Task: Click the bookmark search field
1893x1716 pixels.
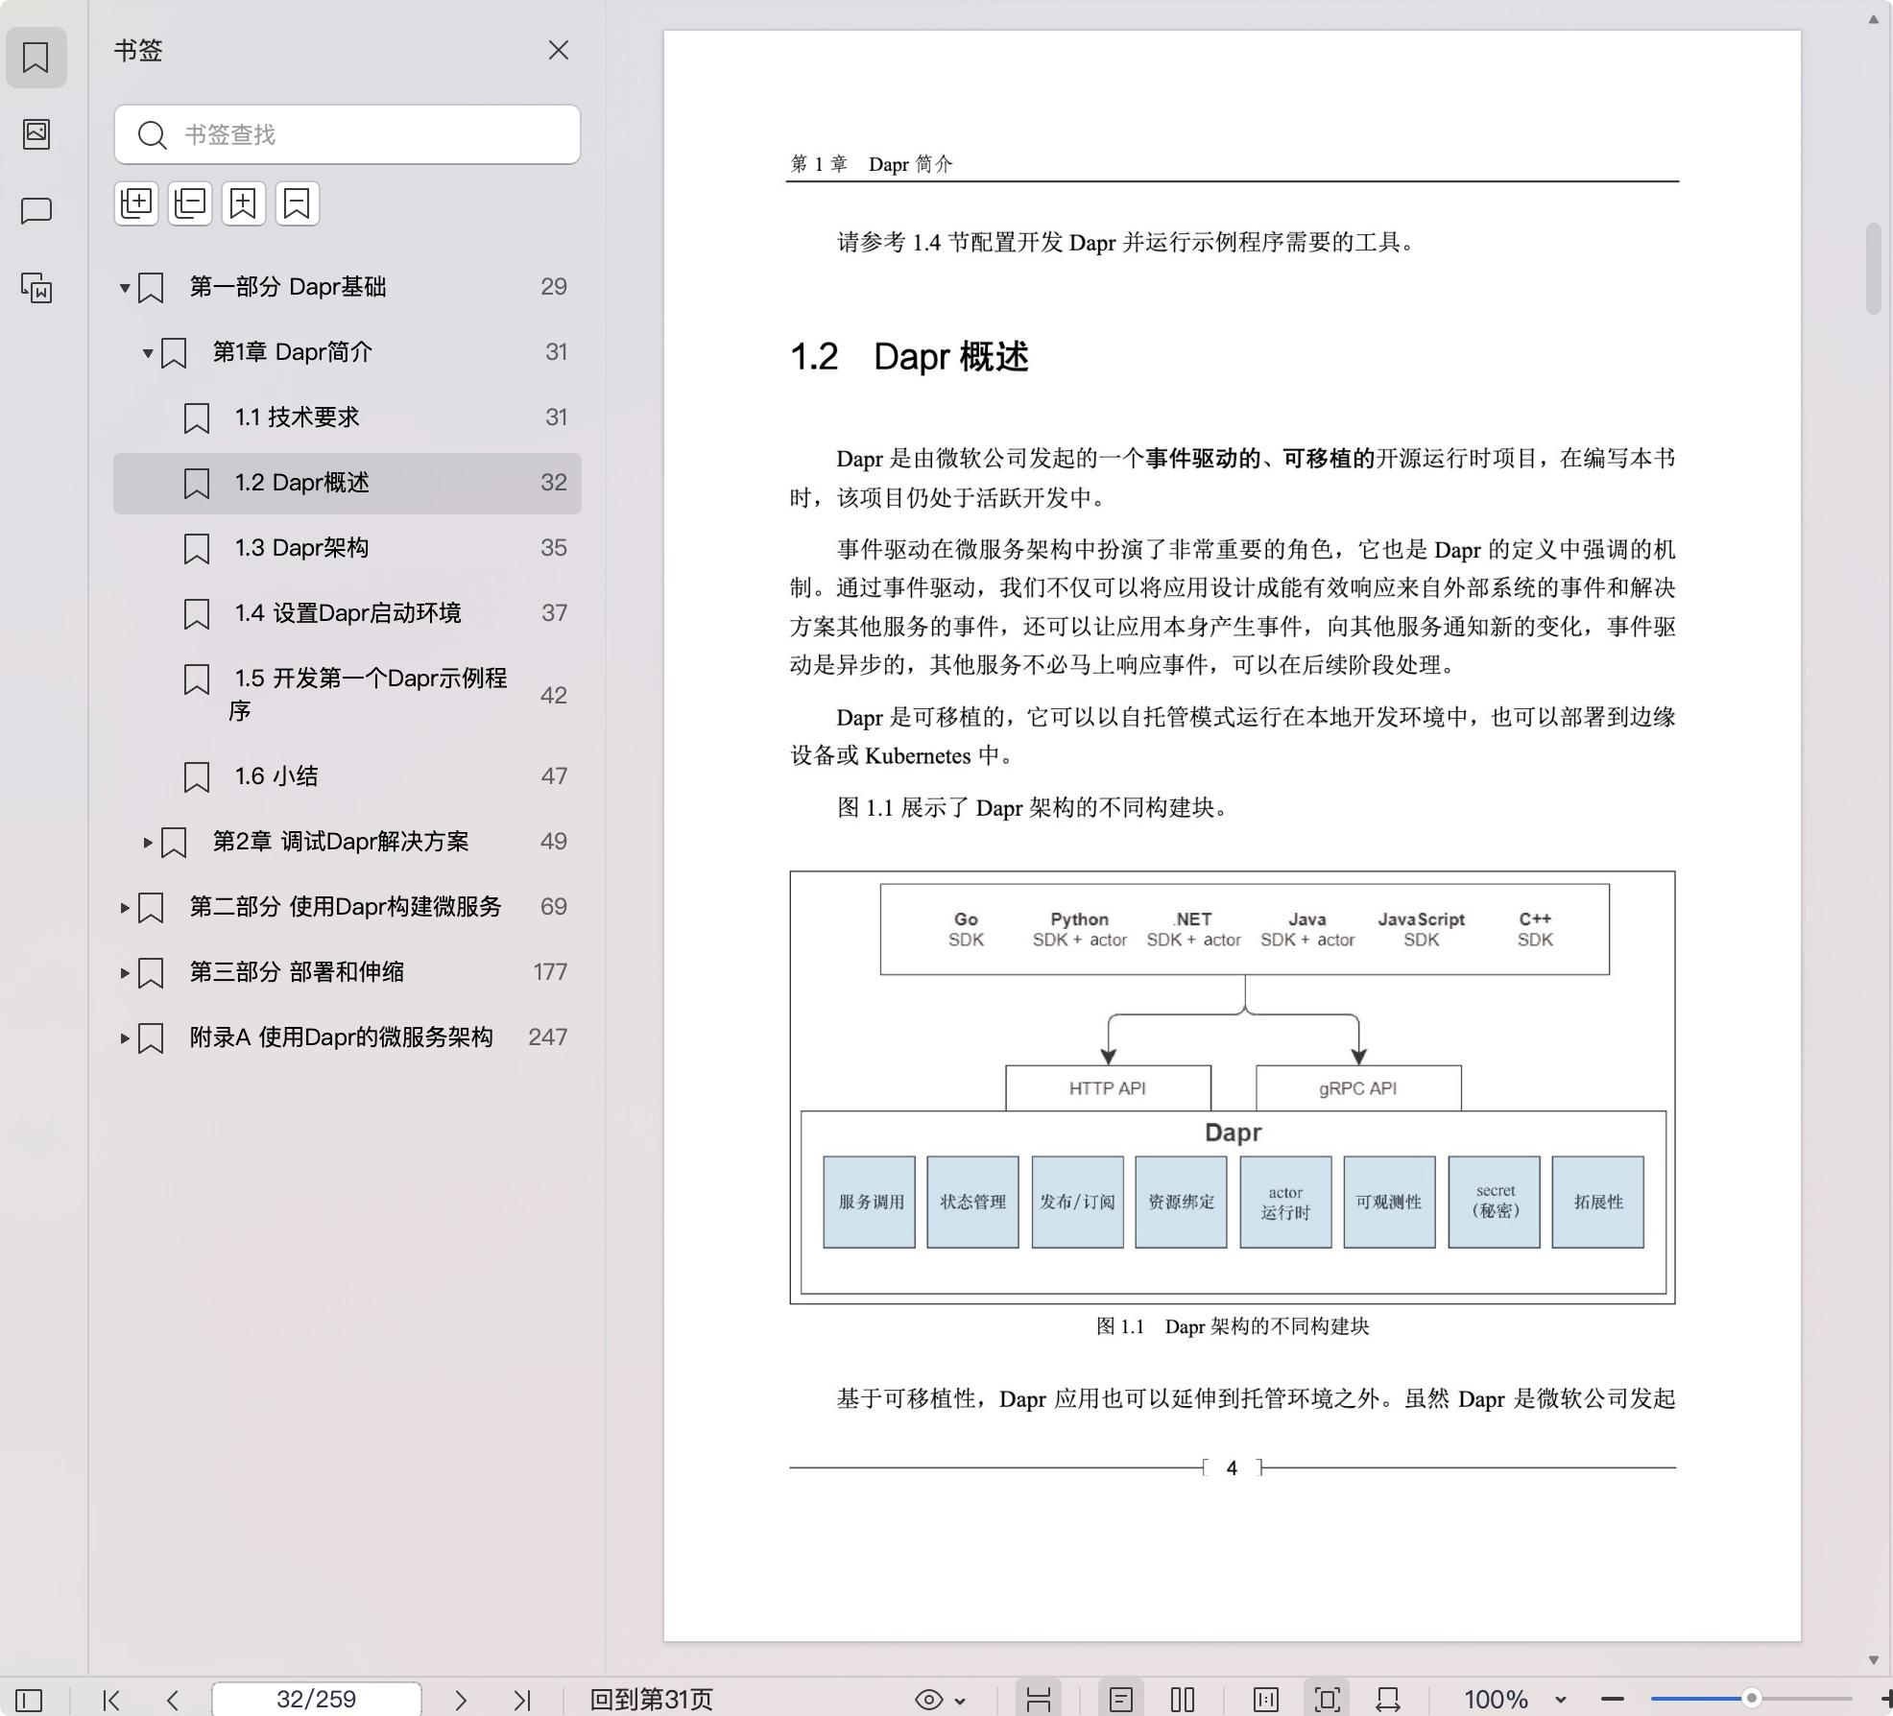Action: pos(347,134)
